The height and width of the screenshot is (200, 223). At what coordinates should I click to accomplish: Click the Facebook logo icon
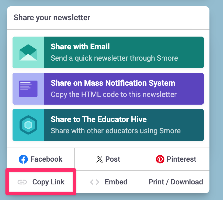point(23,159)
